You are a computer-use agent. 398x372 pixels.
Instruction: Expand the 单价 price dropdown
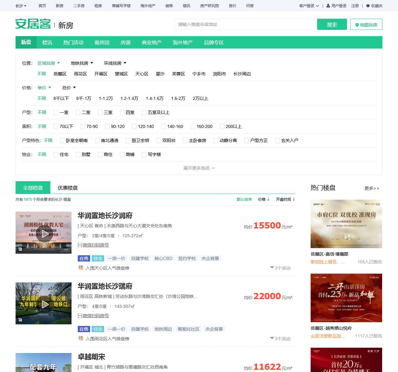[x=44, y=88]
